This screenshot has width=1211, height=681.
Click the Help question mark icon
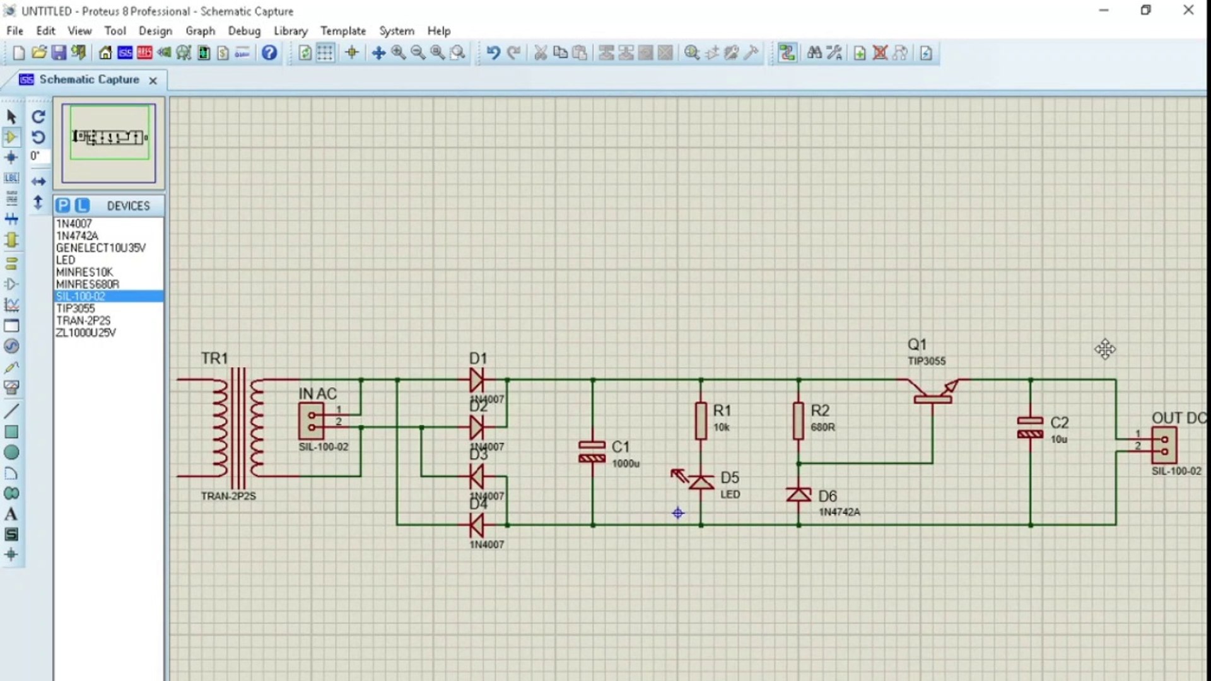pyautogui.click(x=269, y=53)
